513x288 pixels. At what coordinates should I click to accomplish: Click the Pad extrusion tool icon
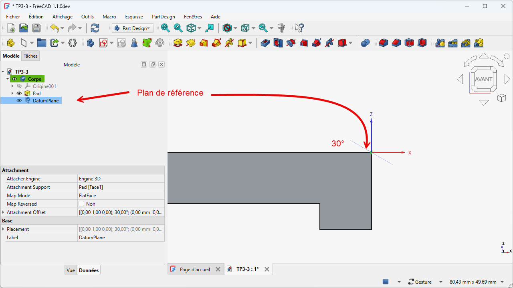point(178,43)
